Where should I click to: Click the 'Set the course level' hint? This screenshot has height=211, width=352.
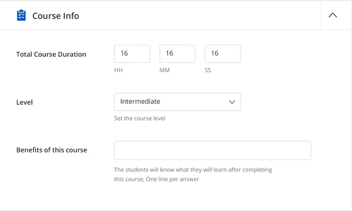pyautogui.click(x=139, y=118)
